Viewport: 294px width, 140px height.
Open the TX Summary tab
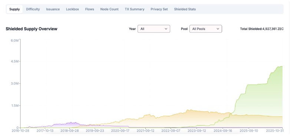coord(135,9)
